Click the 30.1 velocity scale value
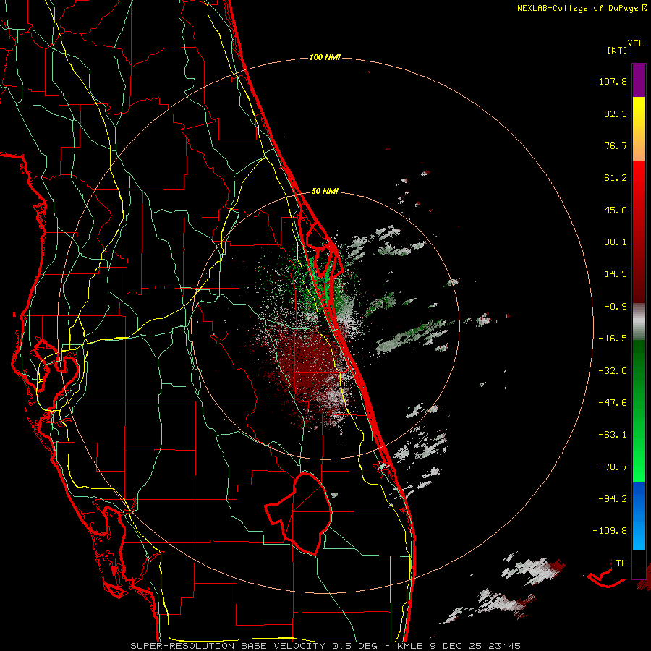The width and height of the screenshot is (651, 651). click(616, 242)
